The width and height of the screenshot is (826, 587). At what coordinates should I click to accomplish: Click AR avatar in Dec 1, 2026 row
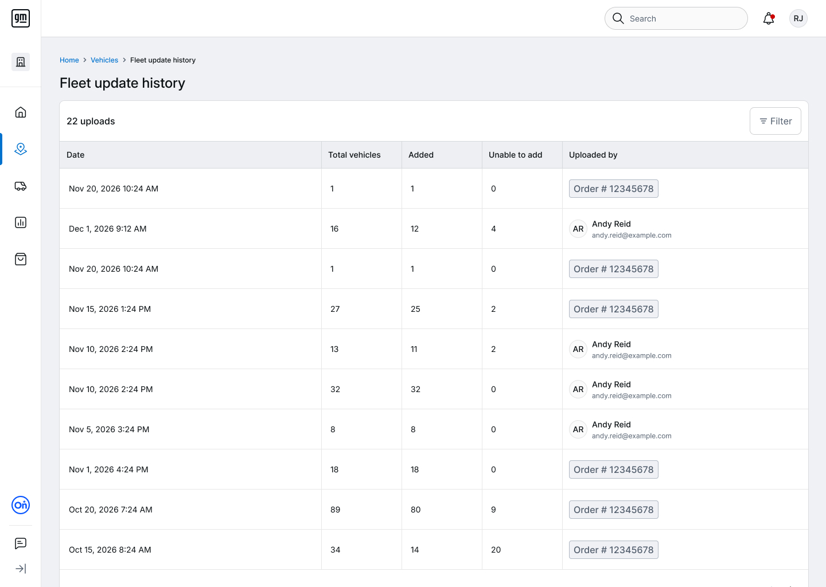click(x=578, y=229)
